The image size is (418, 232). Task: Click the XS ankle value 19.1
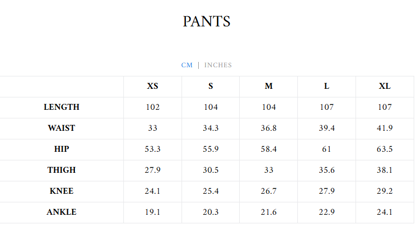152,212
